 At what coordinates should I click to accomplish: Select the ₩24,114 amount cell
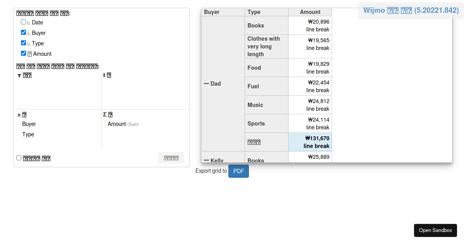[310, 124]
